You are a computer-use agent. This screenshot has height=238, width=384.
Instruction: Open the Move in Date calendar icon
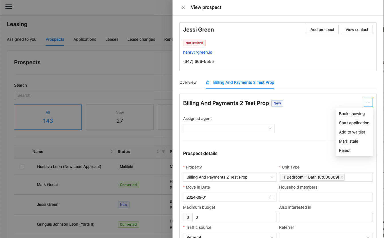[271, 197]
